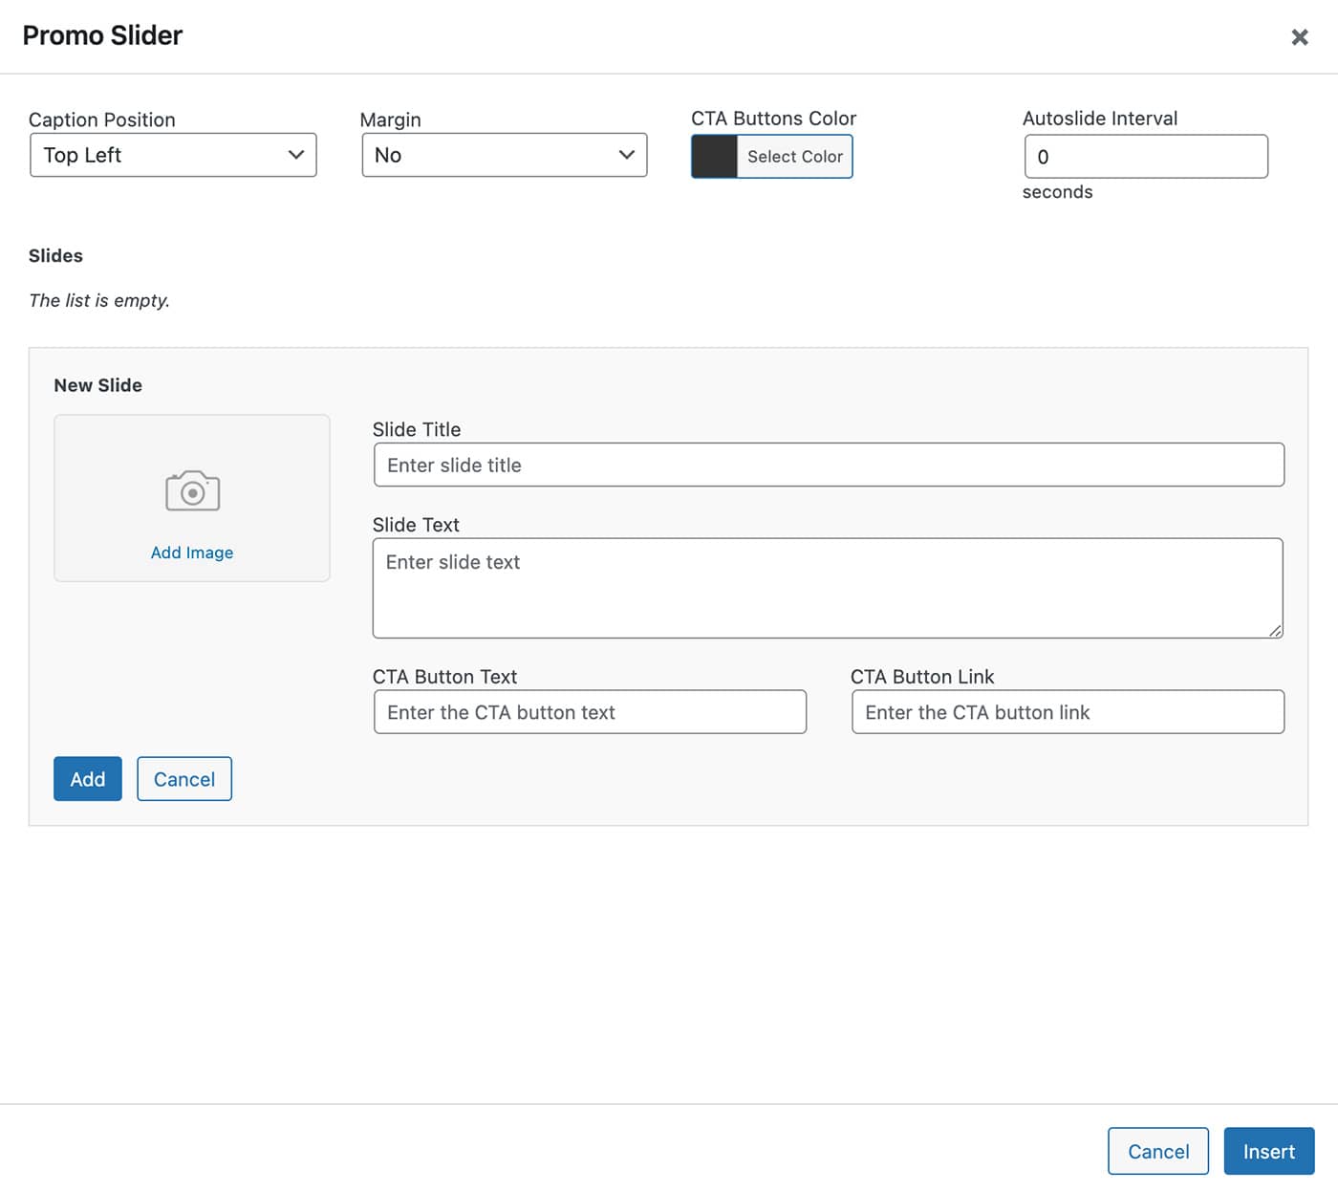Click Cancel in the dialog footer
The image size is (1338, 1192).
(1157, 1151)
